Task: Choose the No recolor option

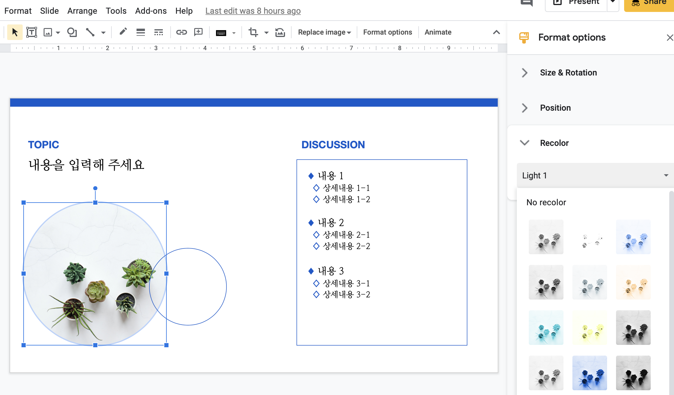Action: [546, 202]
